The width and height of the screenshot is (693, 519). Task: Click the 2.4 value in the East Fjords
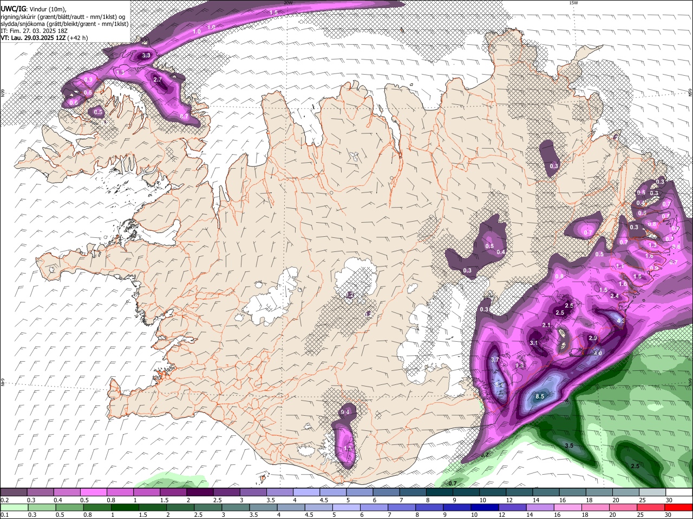pos(614,296)
